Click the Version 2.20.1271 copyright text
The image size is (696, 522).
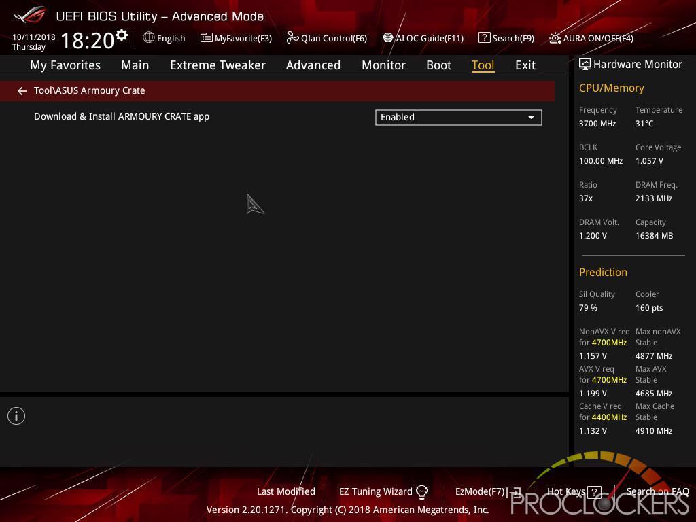(347, 510)
